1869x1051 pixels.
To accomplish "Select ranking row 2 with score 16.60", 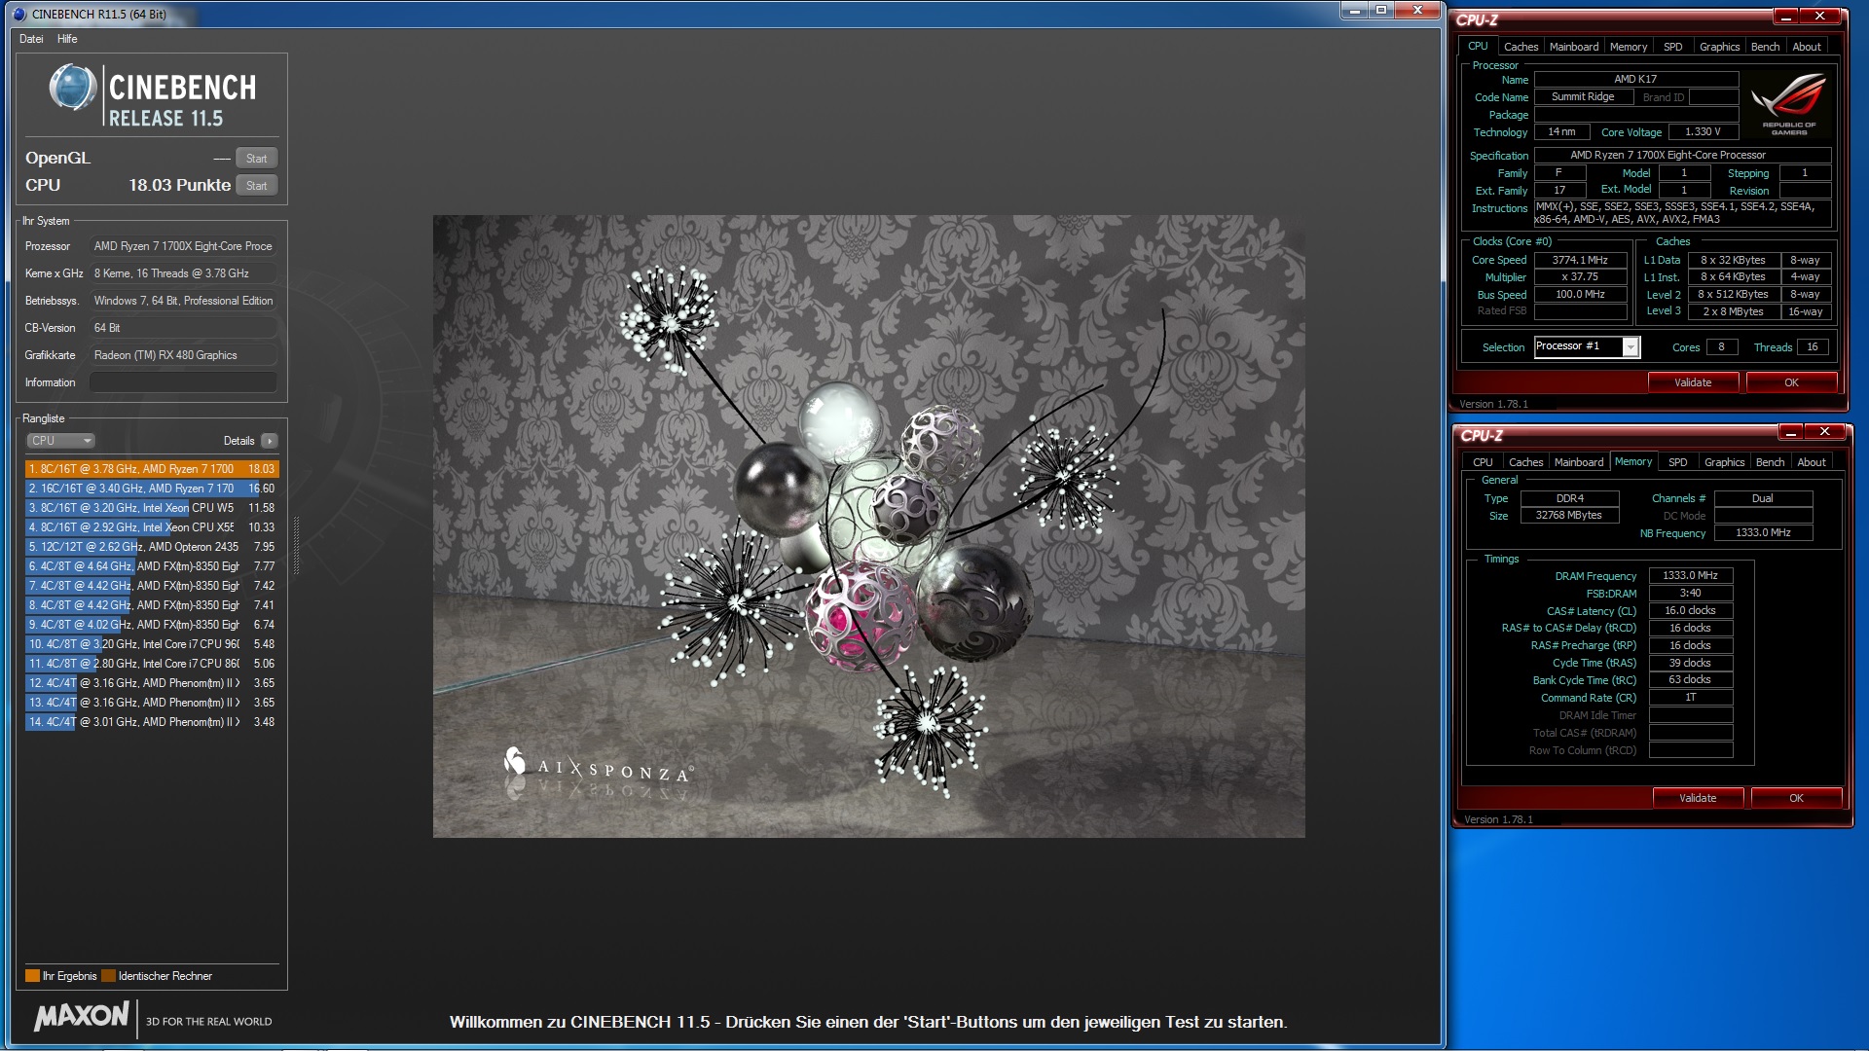I will click(x=152, y=489).
